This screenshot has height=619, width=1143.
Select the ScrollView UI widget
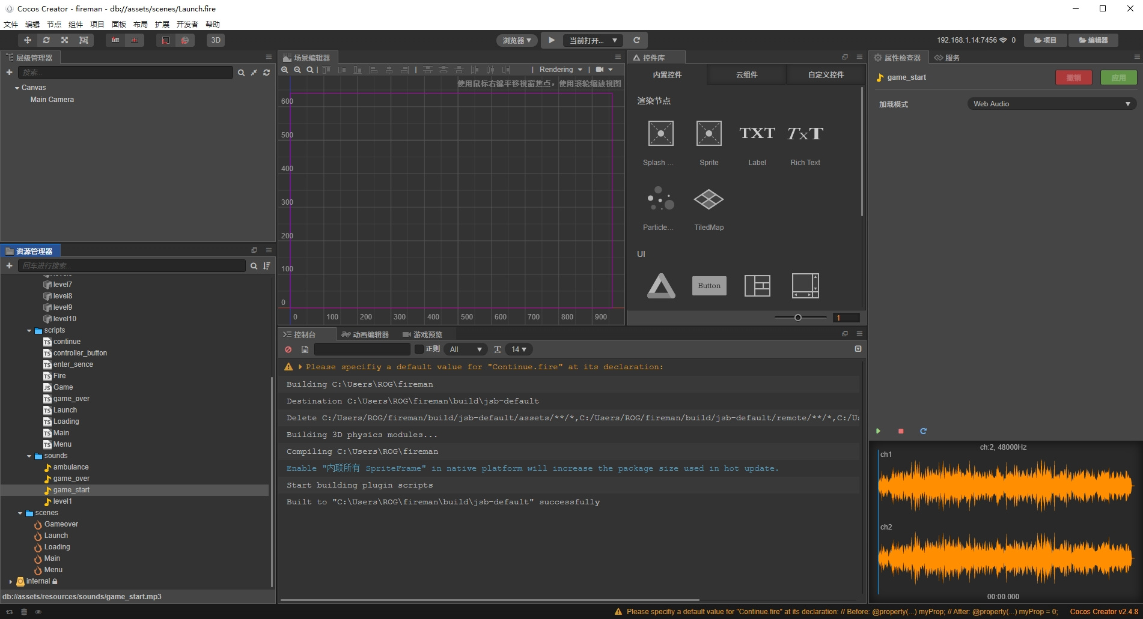click(805, 286)
